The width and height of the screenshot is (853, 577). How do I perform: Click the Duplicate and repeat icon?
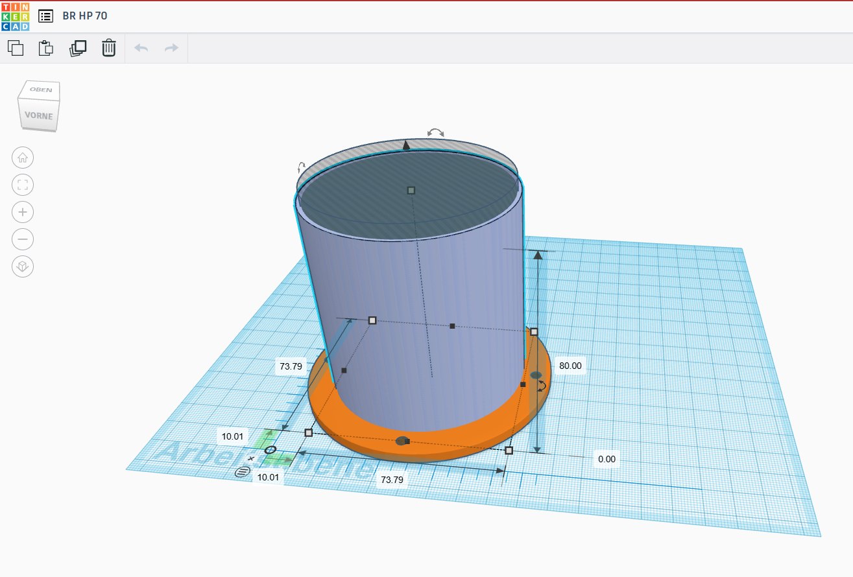coord(78,48)
